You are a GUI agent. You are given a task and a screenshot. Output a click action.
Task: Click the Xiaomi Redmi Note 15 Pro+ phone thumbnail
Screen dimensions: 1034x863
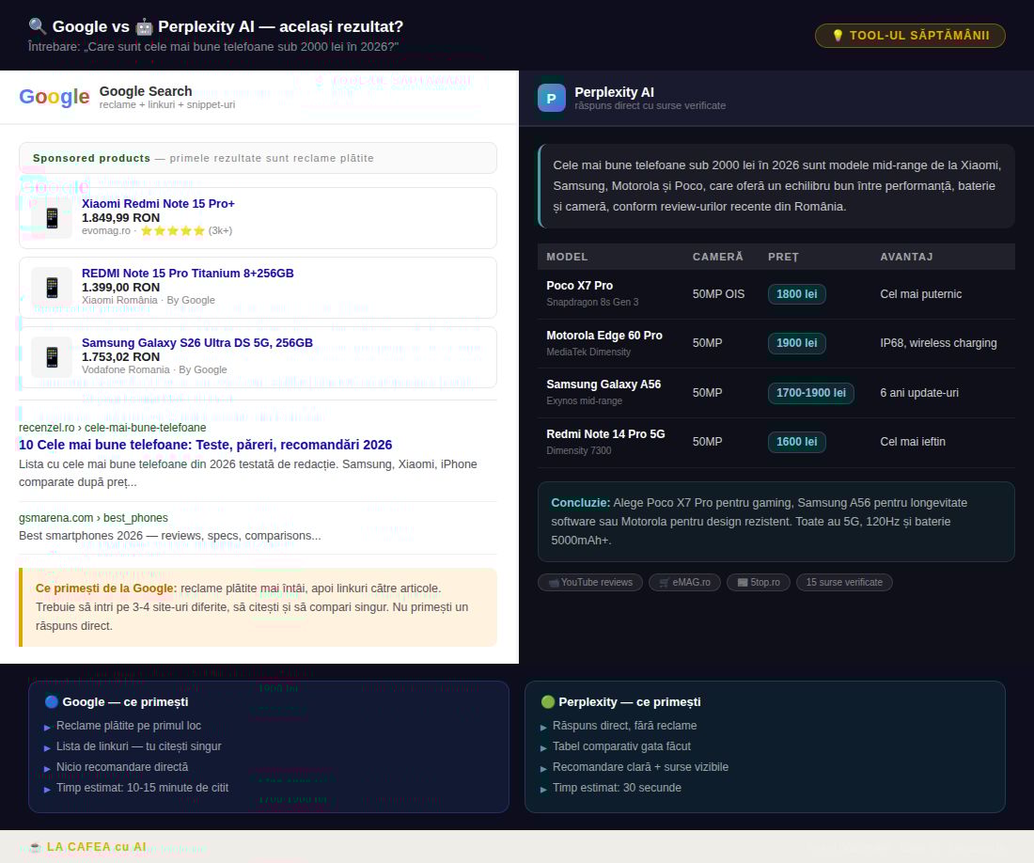(x=52, y=217)
